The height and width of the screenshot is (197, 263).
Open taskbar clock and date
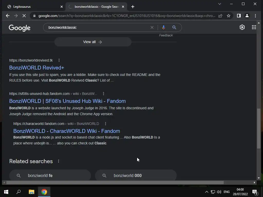click(240, 192)
